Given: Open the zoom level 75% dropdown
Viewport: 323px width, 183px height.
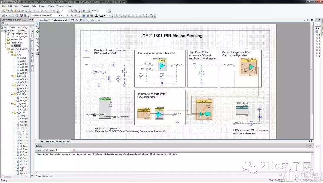Looking at the screenshot, I should pyautogui.click(x=69, y=11).
